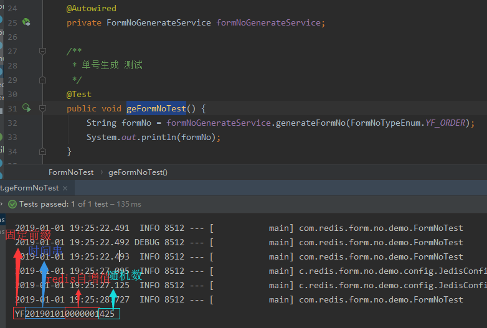Click the fold end marker at line 29
Screen dimensions: 487x328
tap(42, 80)
